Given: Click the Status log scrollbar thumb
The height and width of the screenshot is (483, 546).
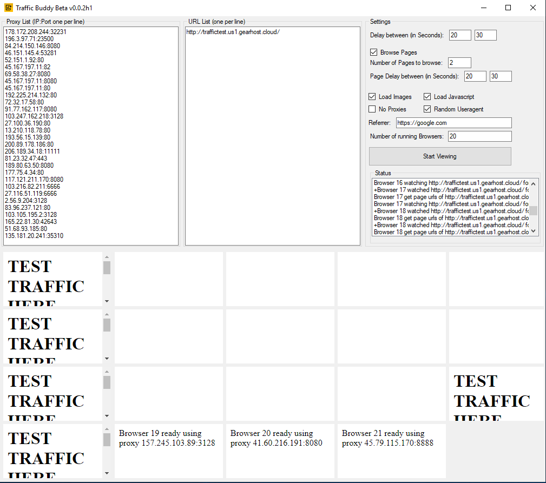Looking at the screenshot, I should tap(533, 210).
